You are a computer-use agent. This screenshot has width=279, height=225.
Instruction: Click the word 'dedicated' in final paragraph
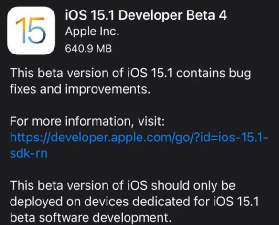point(161,201)
